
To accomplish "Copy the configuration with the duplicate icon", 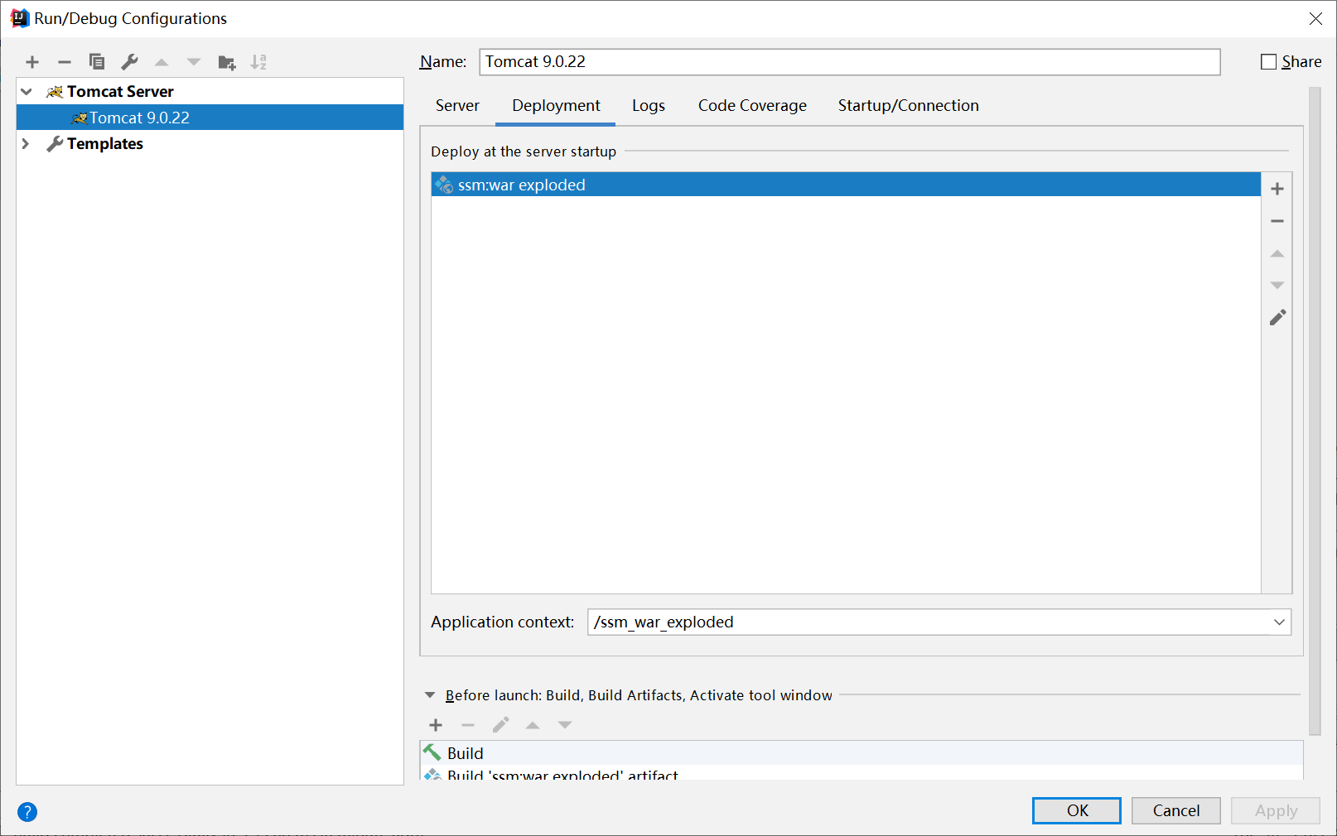I will [x=97, y=62].
